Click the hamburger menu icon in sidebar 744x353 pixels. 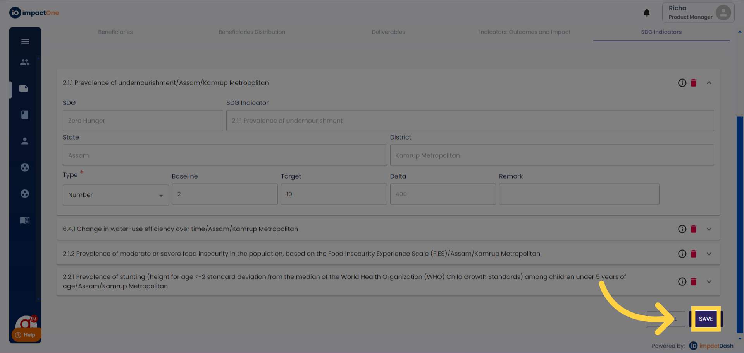pyautogui.click(x=25, y=42)
